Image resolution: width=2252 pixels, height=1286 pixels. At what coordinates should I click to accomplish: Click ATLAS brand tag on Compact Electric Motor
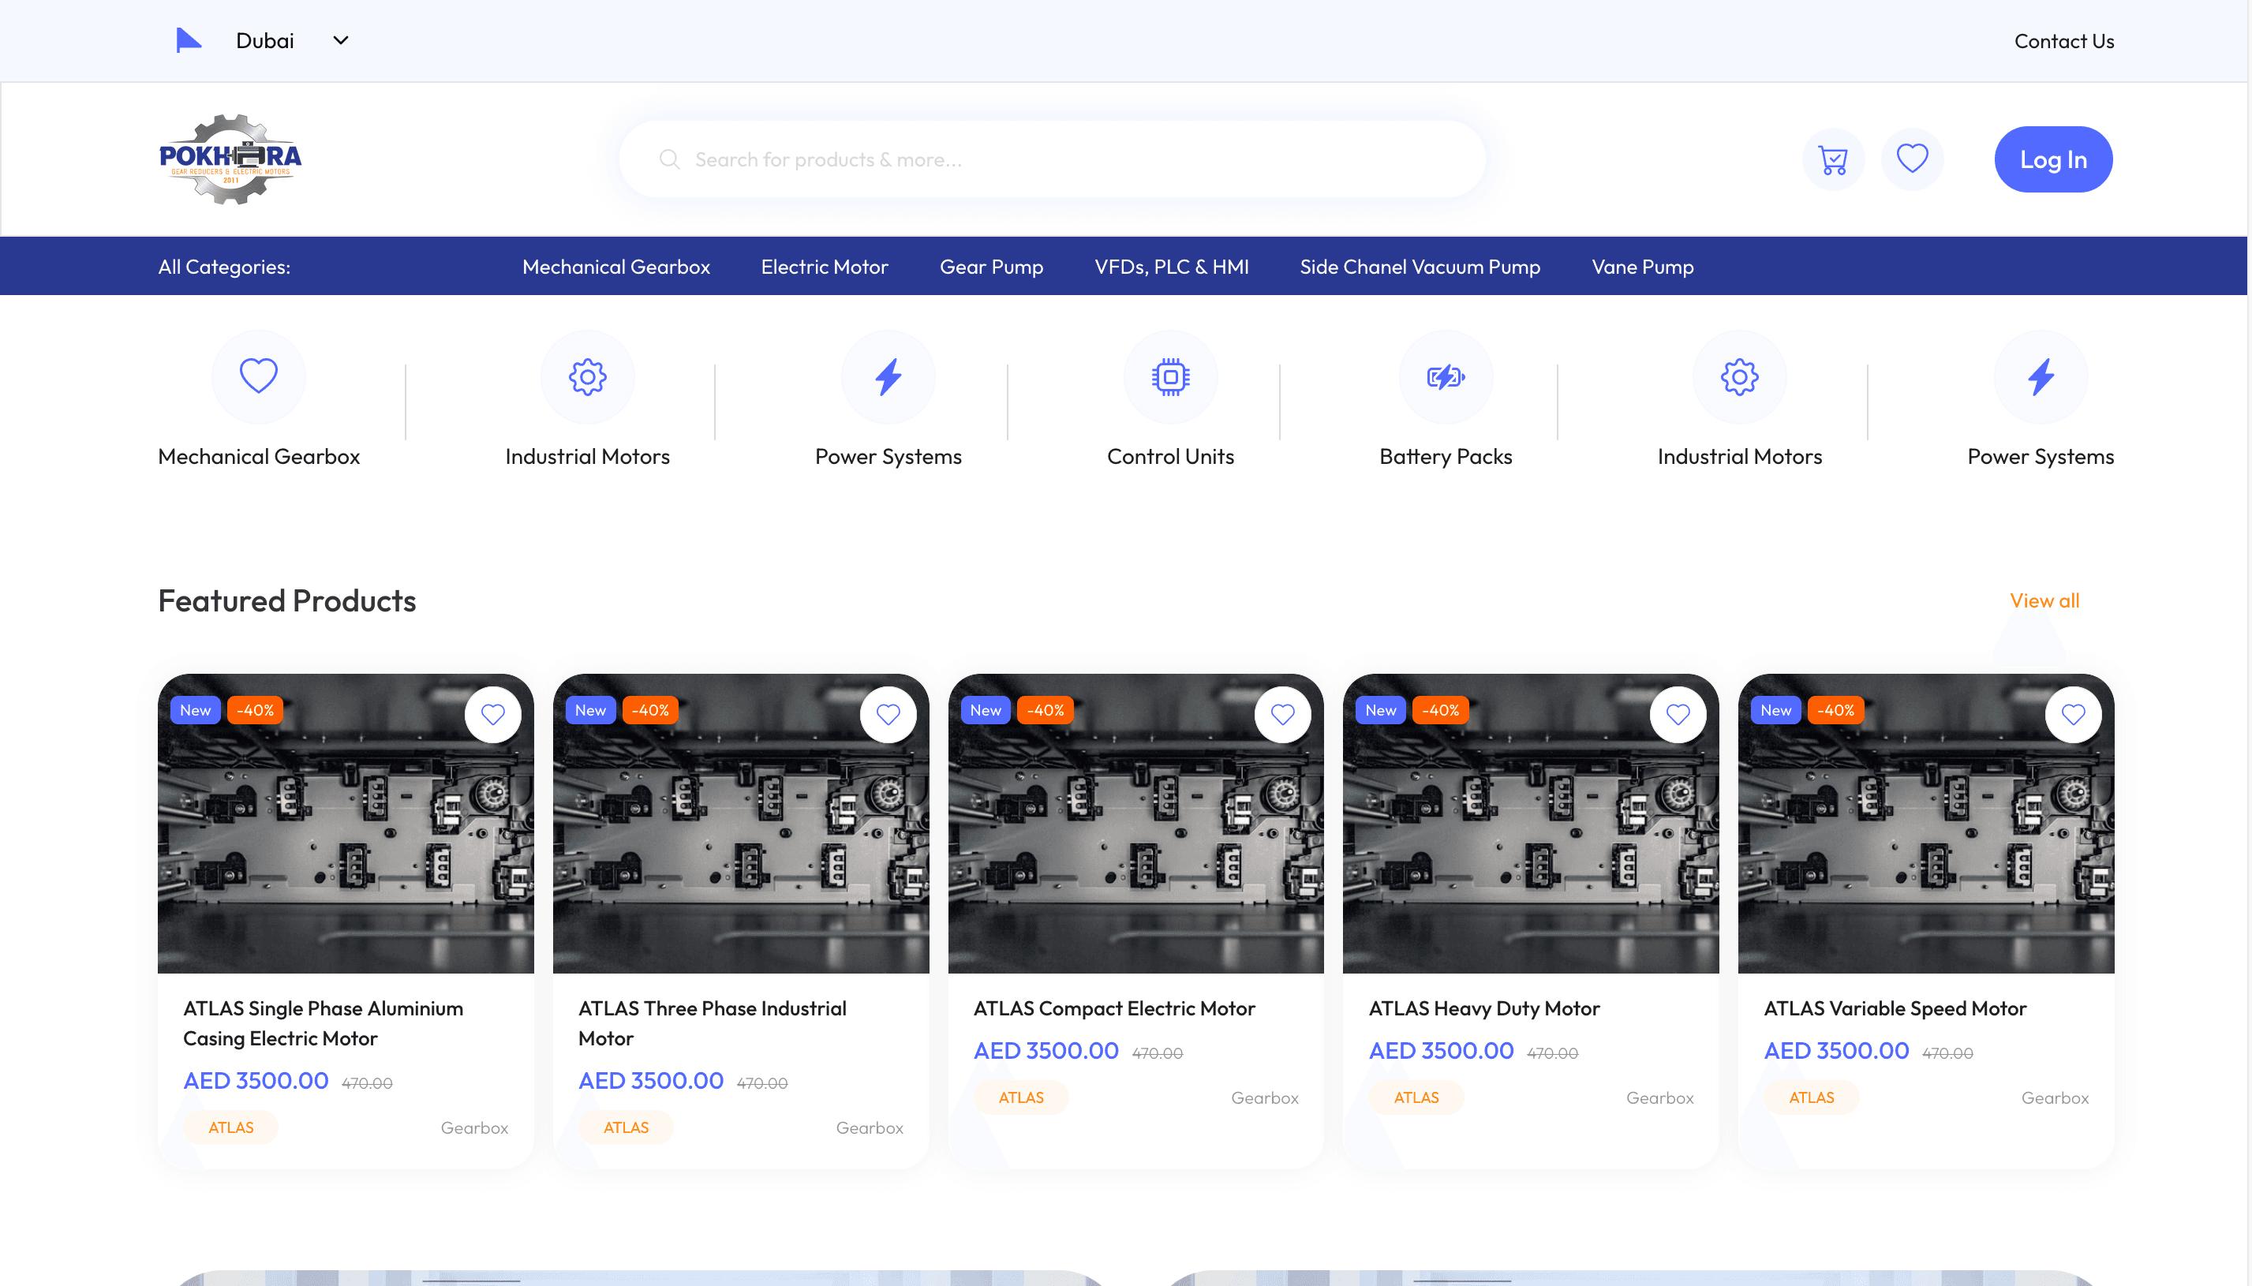pos(1021,1098)
